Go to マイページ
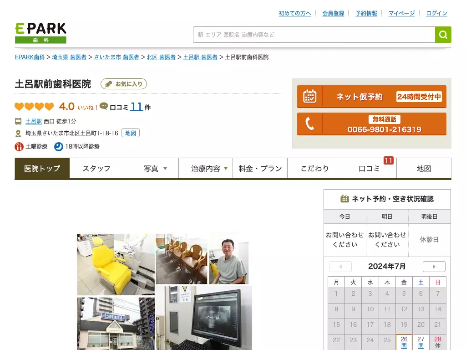The image size is (466, 350). [x=401, y=13]
